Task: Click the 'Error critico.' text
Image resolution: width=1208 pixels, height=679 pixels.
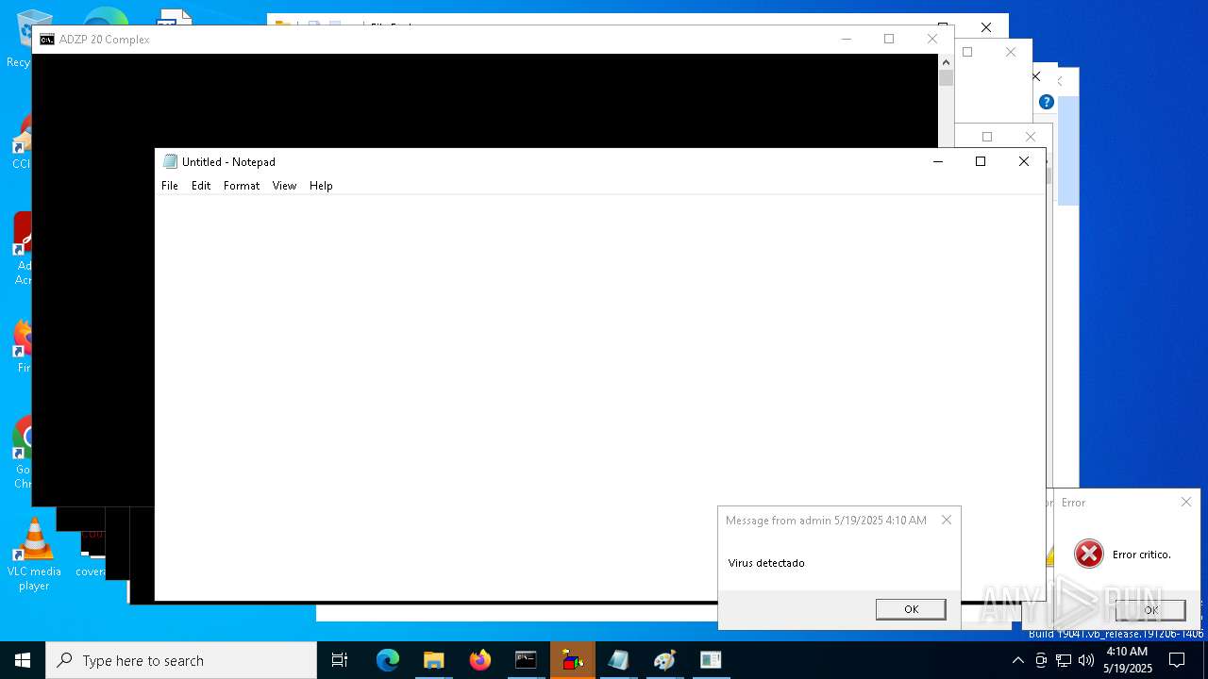Action: 1141,555
